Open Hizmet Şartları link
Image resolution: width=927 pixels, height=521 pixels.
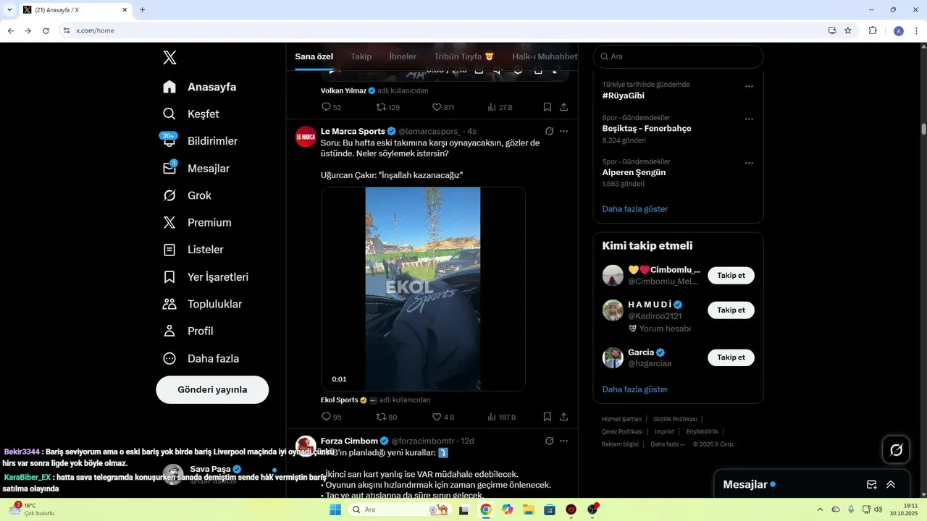click(621, 419)
